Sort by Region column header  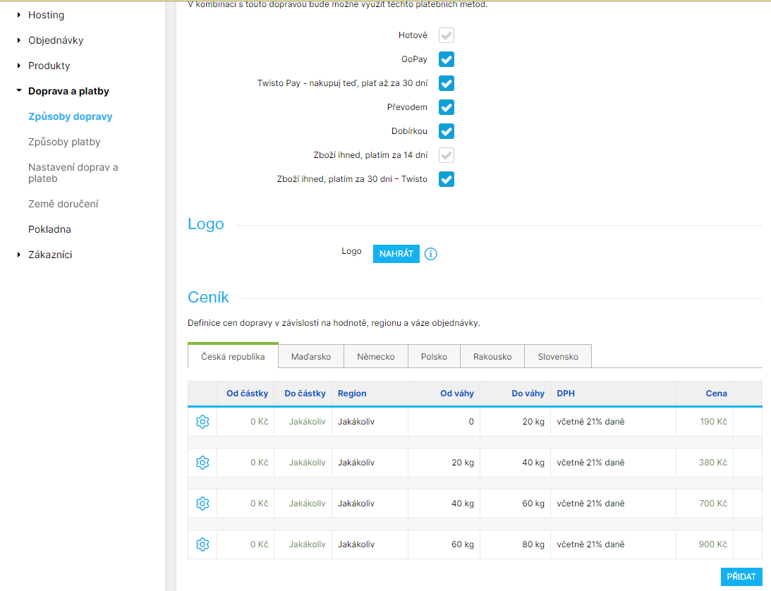pyautogui.click(x=352, y=394)
